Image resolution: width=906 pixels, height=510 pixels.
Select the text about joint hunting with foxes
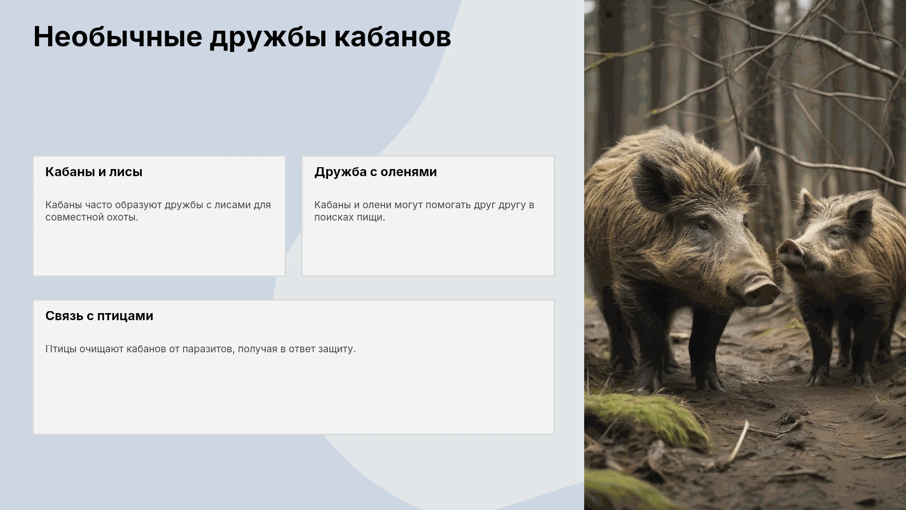pos(158,211)
